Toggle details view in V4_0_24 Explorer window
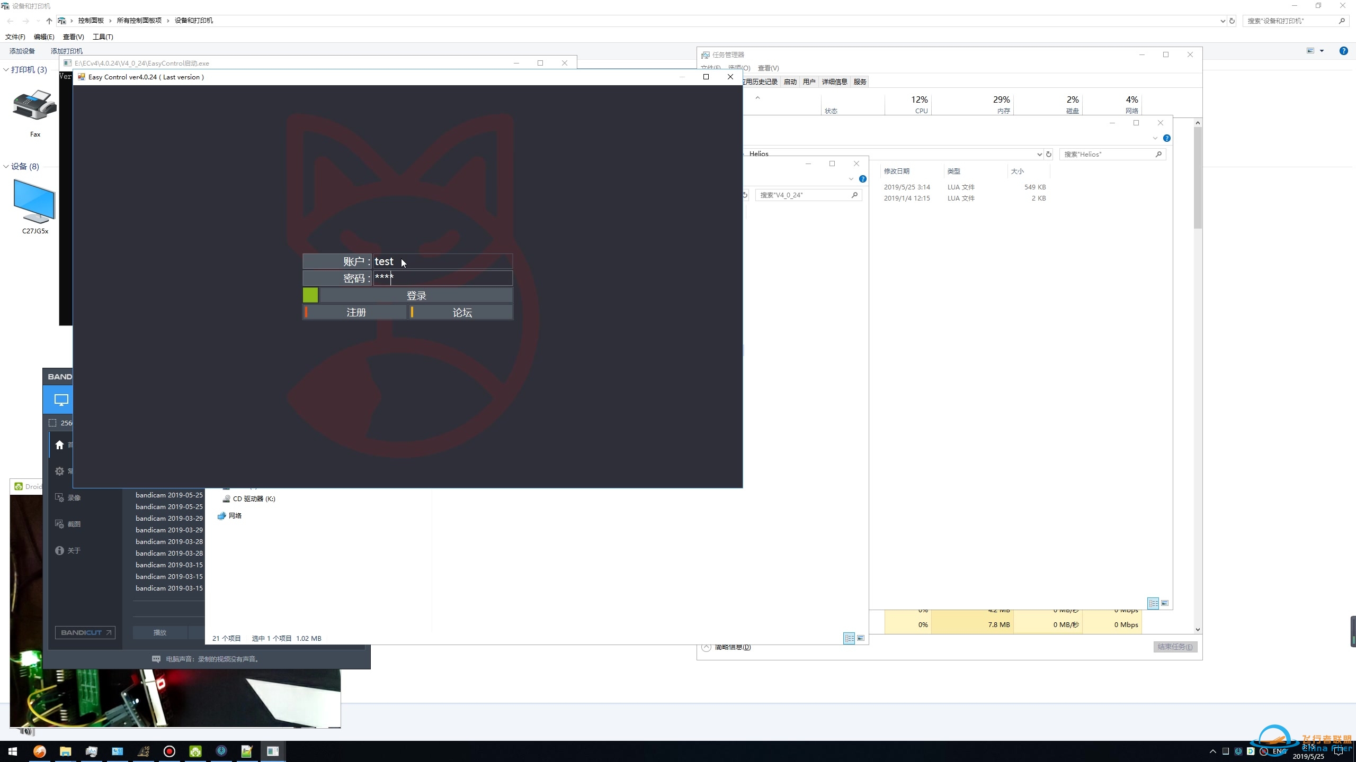This screenshot has height=762, width=1356. point(849,638)
